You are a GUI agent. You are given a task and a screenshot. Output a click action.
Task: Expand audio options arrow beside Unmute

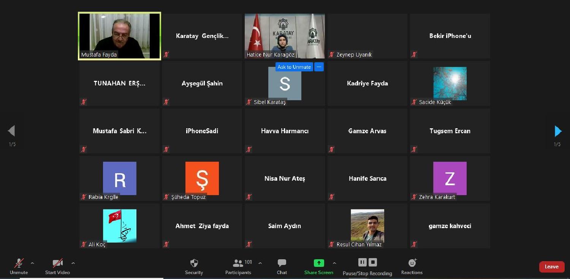32,263
